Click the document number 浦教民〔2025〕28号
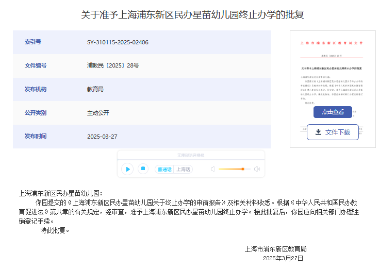 (113, 65)
